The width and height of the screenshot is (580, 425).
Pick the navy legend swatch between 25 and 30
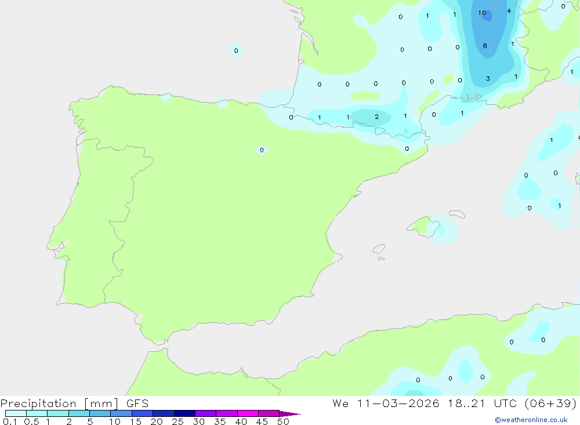[184, 413]
